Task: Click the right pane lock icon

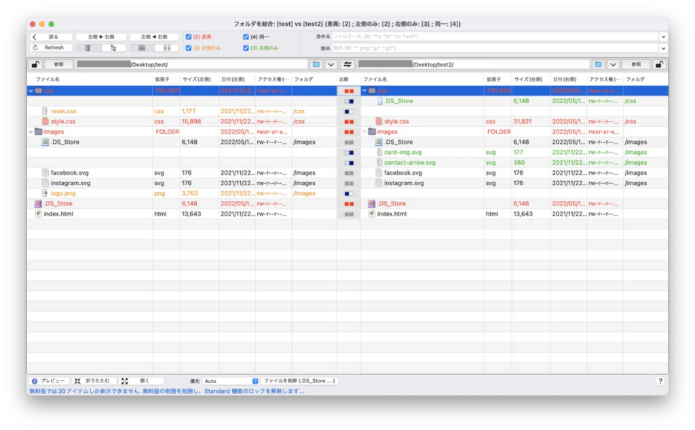Action: [658, 64]
